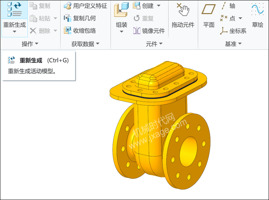Image resolution: width=269 pixels, height=200 pixels.
Task: Click the 删除 delete X icon
Action: pos(33,31)
